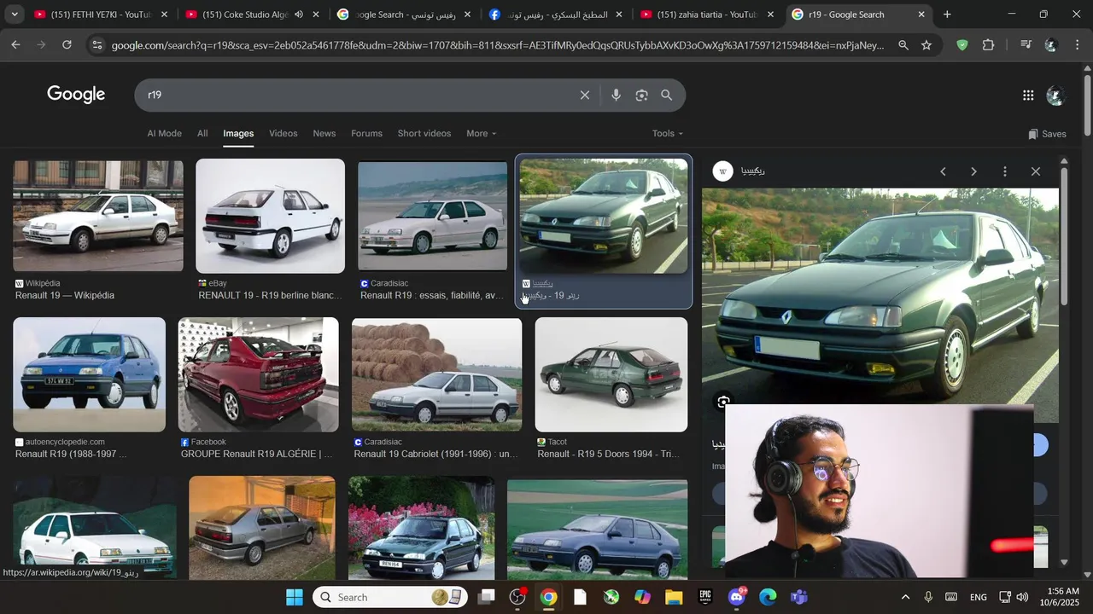Open the media controls icon
1093x614 pixels.
point(1026,45)
